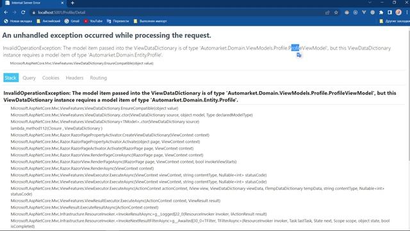Click 'RazorPageActivator.Activate(IRazorPage page' stack line
This screenshot has height=231, width=410.
click(x=102, y=148)
